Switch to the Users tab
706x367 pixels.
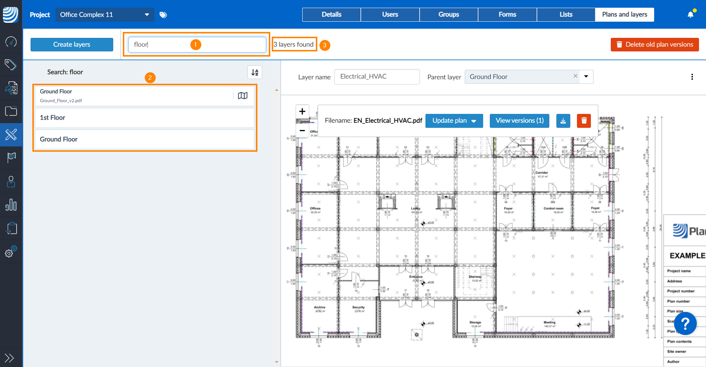pos(390,15)
